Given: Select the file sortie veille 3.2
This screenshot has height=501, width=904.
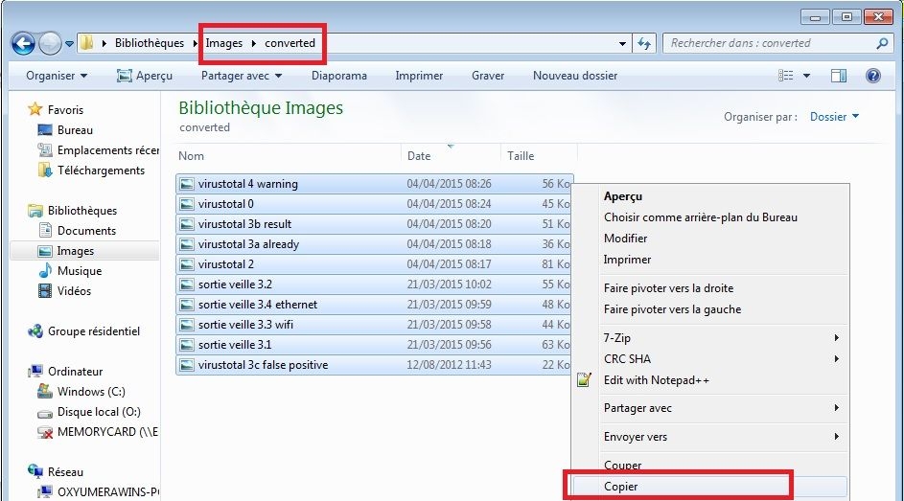Looking at the screenshot, I should 235,285.
